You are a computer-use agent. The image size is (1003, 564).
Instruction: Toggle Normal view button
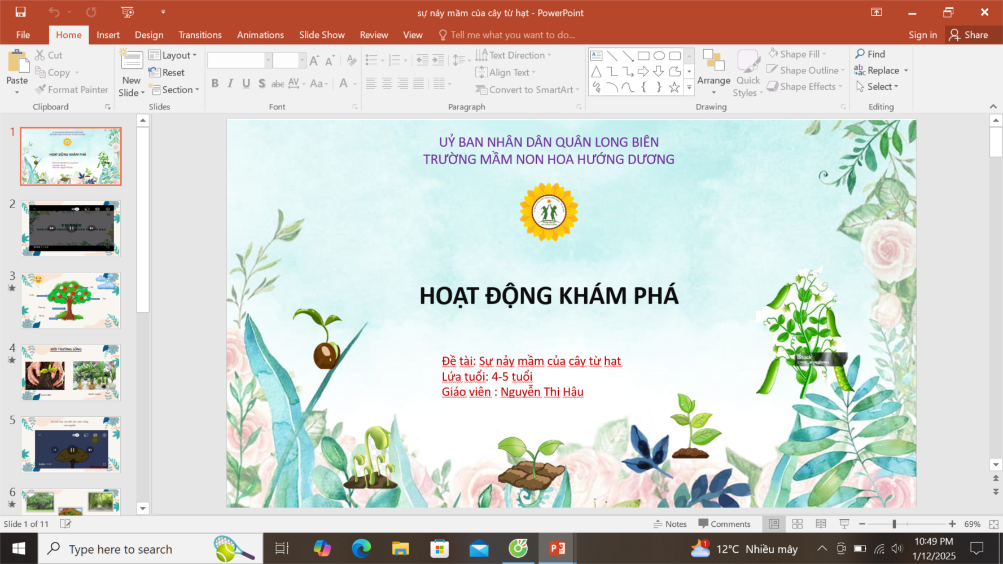pos(774,524)
